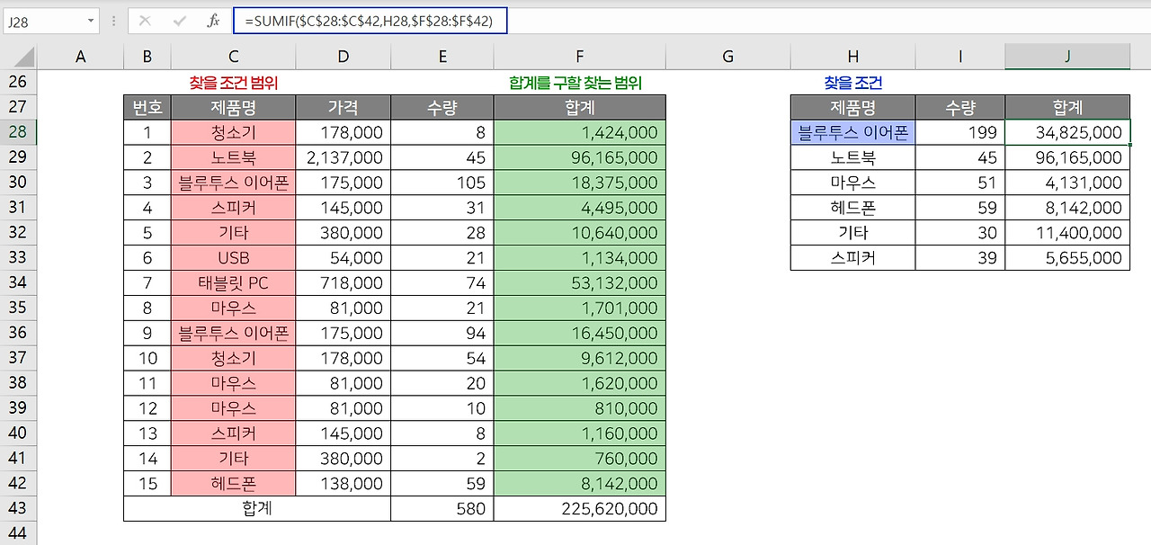
Task: Open the Name Box dropdown arrow
Action: [92, 21]
